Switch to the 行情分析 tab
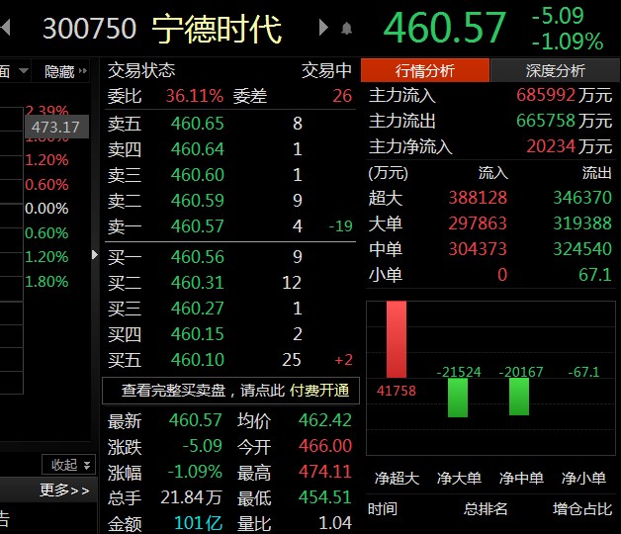 tap(424, 70)
